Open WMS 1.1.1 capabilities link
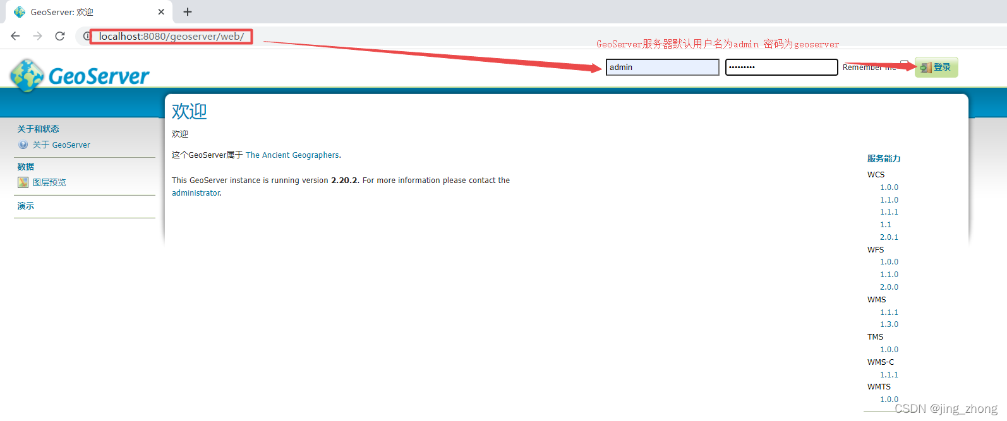The height and width of the screenshot is (421, 1007). click(889, 312)
